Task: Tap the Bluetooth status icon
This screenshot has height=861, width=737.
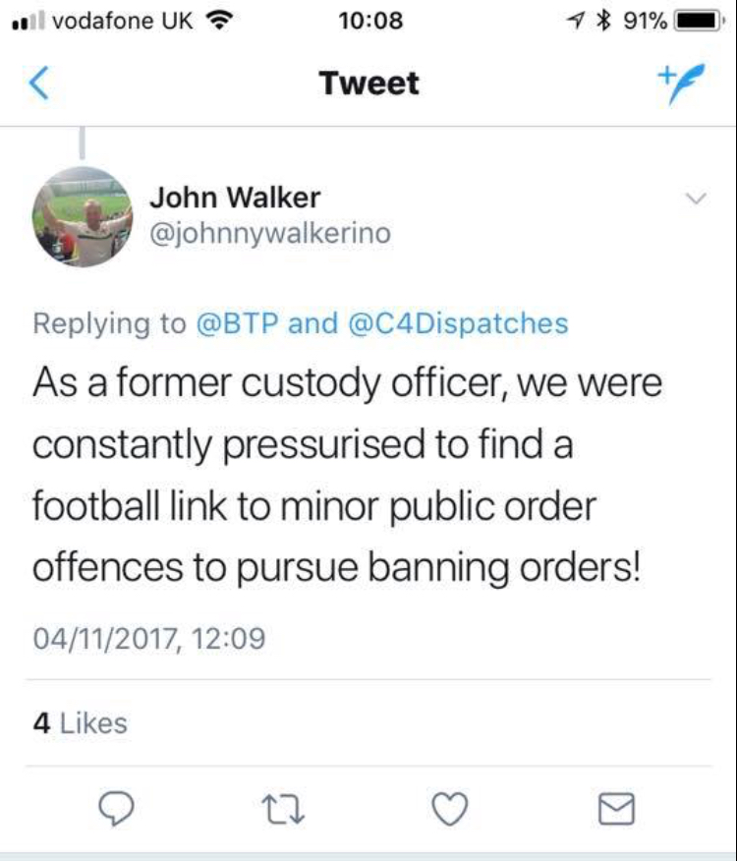Action: 603,21
